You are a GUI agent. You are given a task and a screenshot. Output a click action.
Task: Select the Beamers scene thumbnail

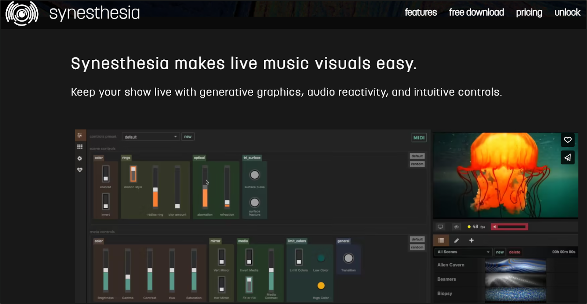pos(515,279)
